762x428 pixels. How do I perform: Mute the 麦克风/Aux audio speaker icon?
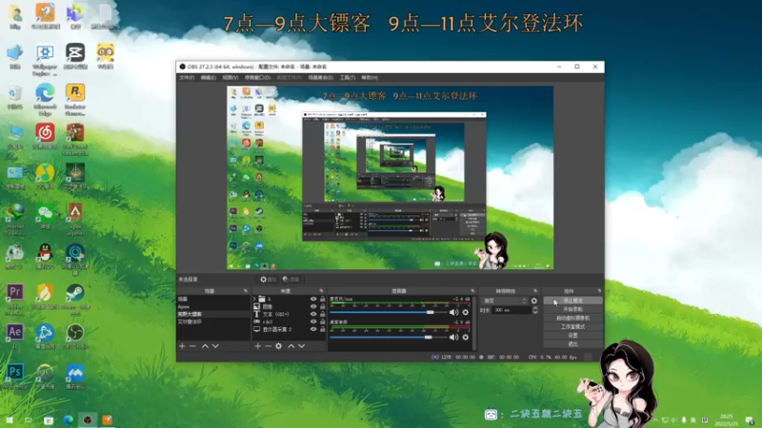point(453,313)
